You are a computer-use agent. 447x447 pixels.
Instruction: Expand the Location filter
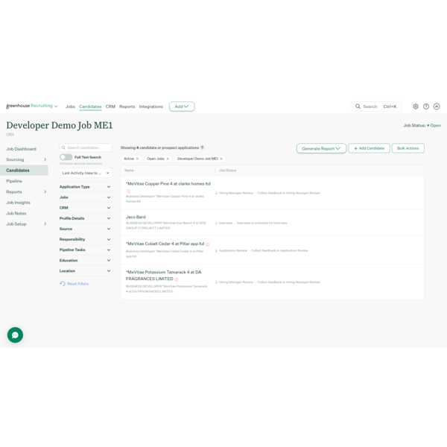[x=85, y=271]
